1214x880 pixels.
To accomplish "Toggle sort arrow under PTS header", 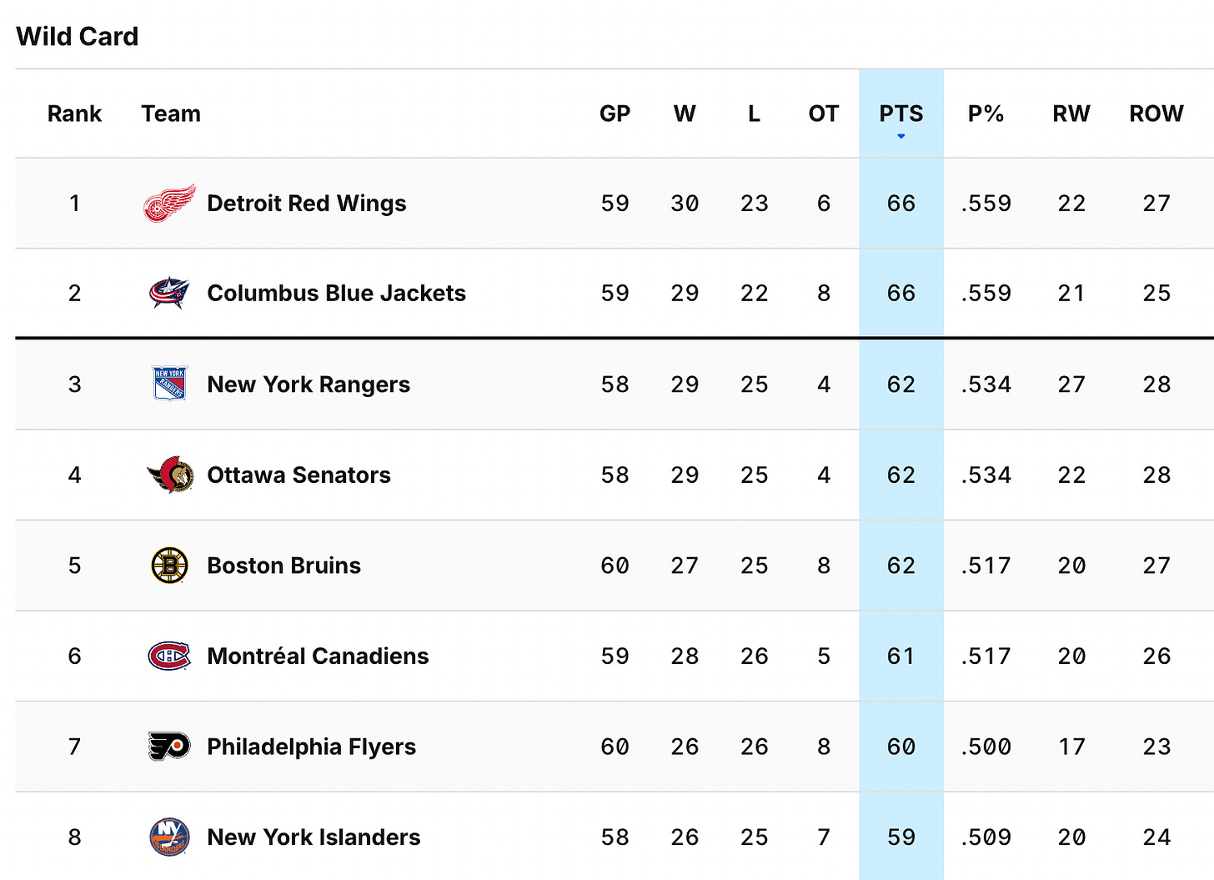I will pyautogui.click(x=901, y=136).
